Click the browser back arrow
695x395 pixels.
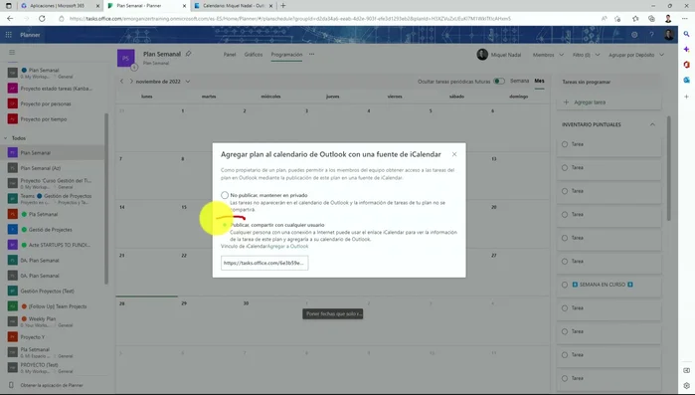[x=10, y=19]
